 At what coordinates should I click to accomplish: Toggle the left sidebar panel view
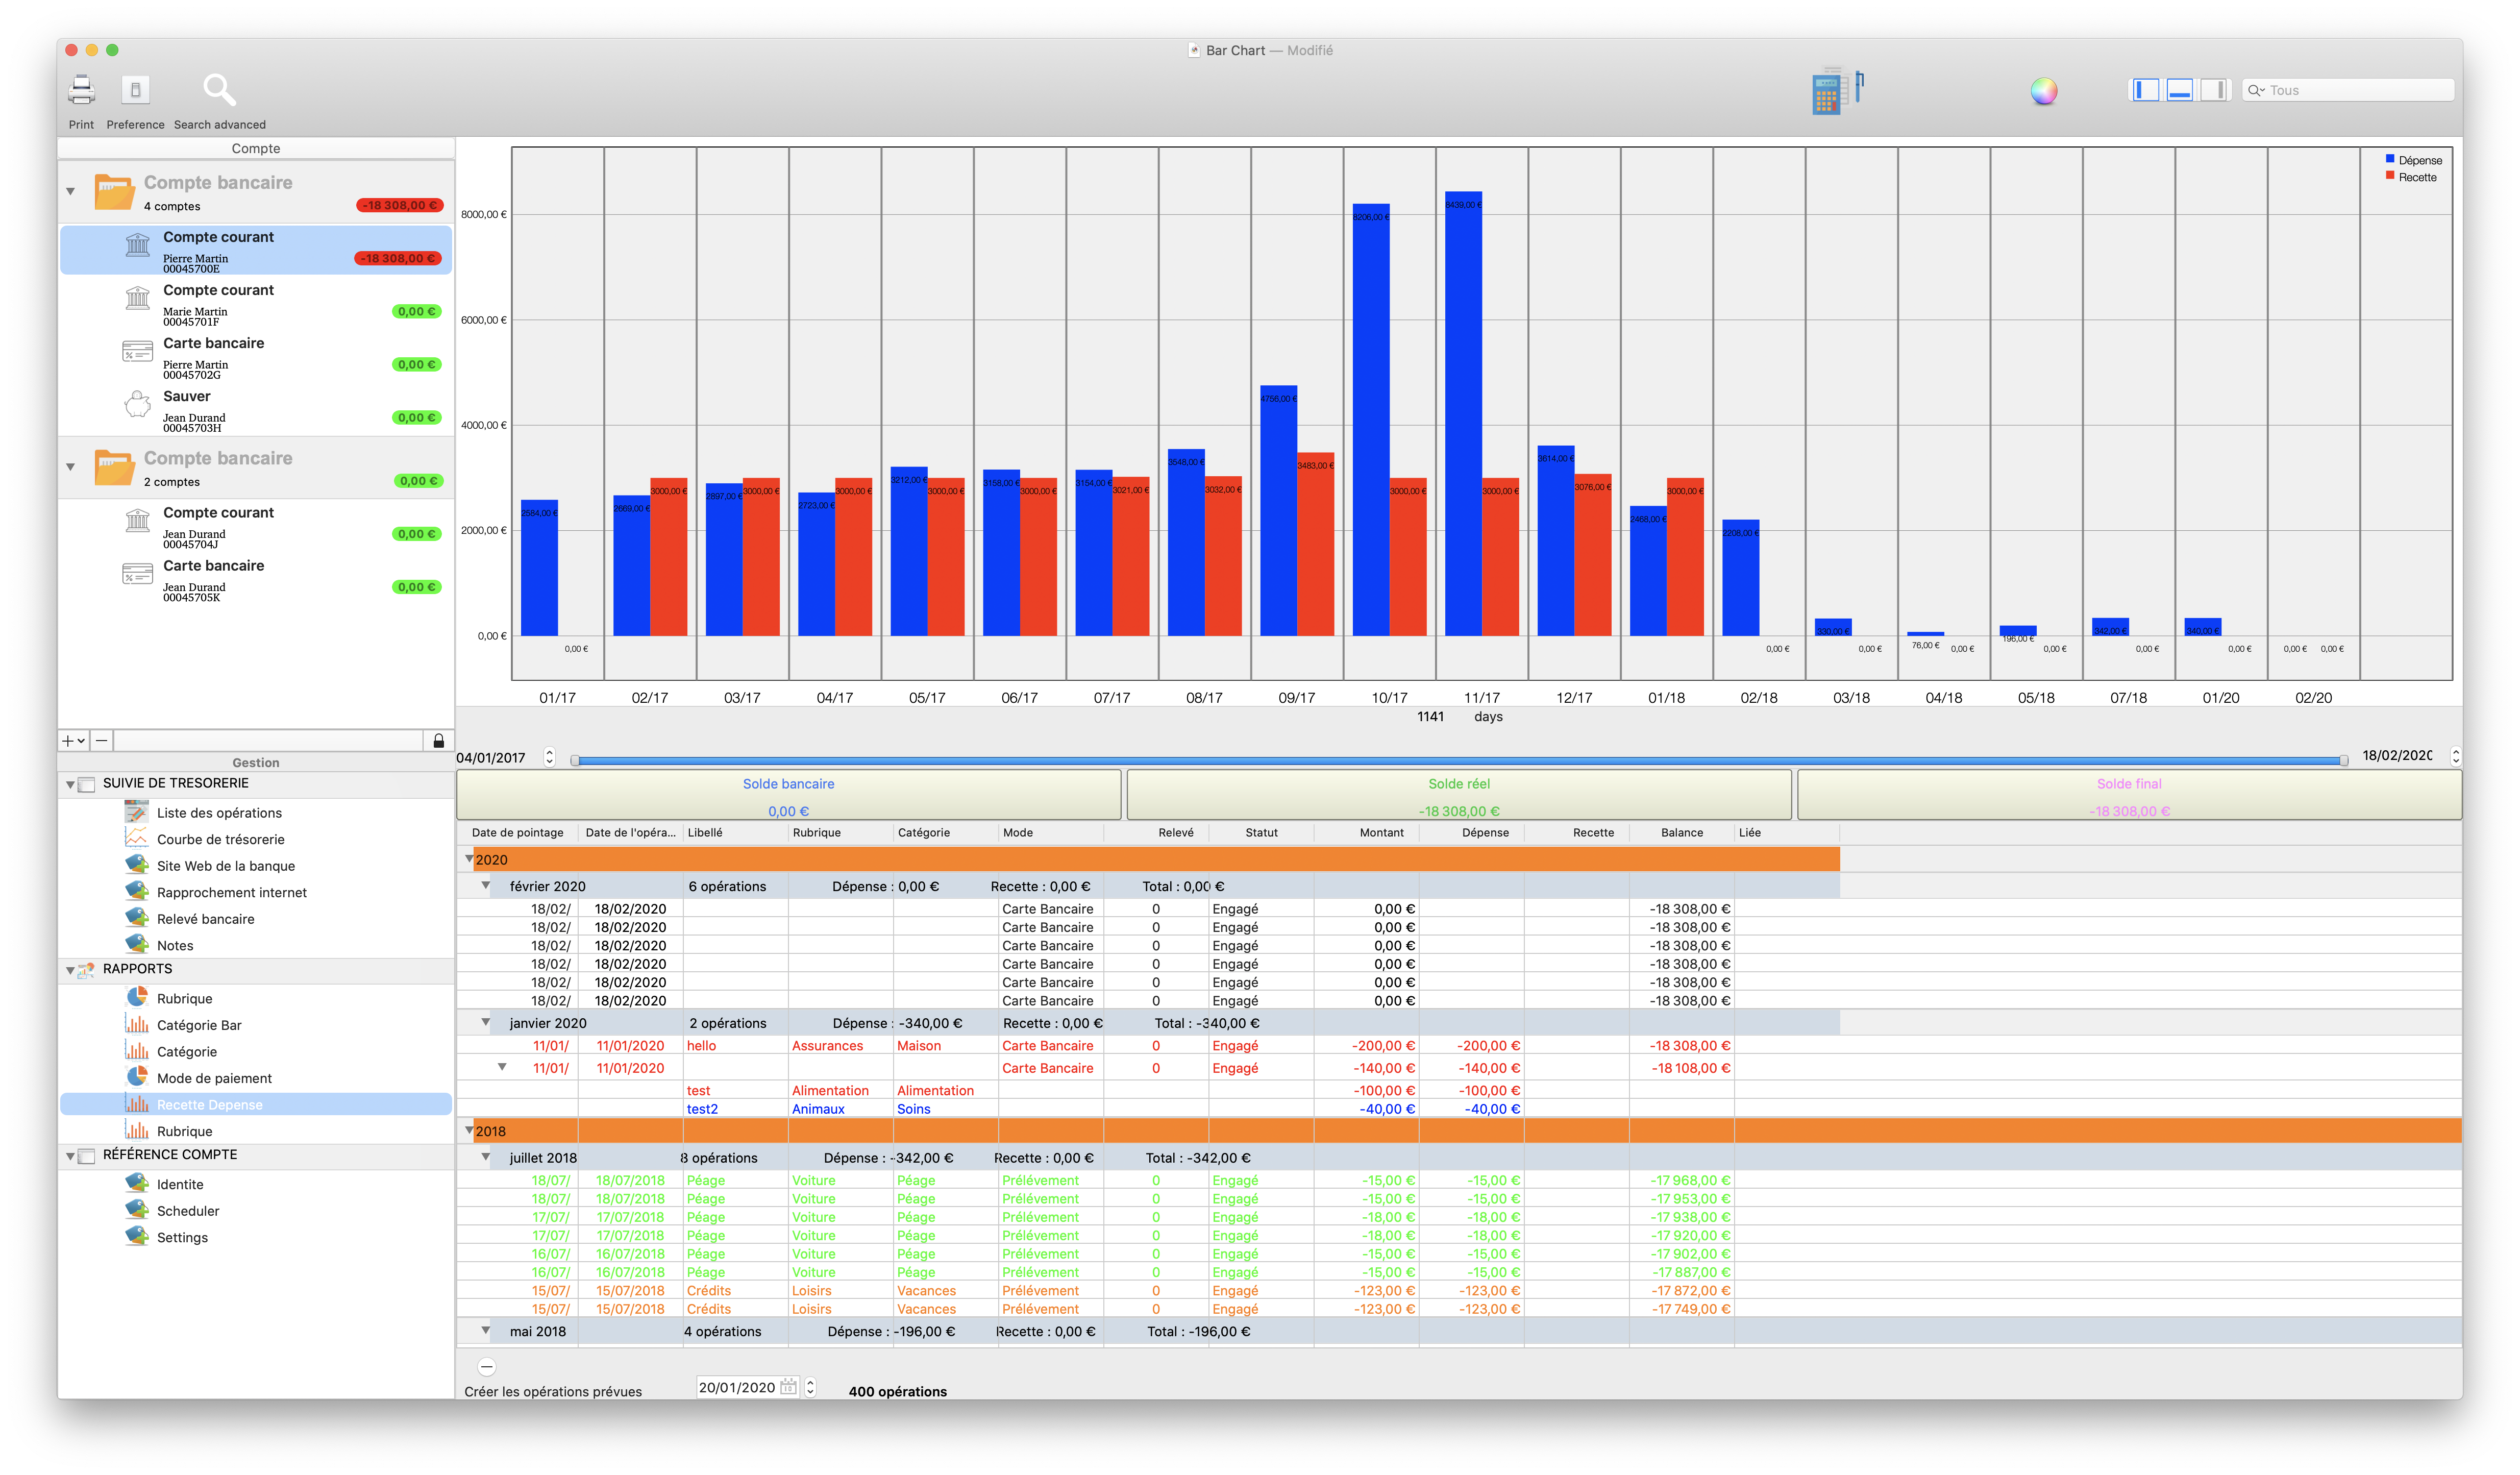click(2145, 91)
